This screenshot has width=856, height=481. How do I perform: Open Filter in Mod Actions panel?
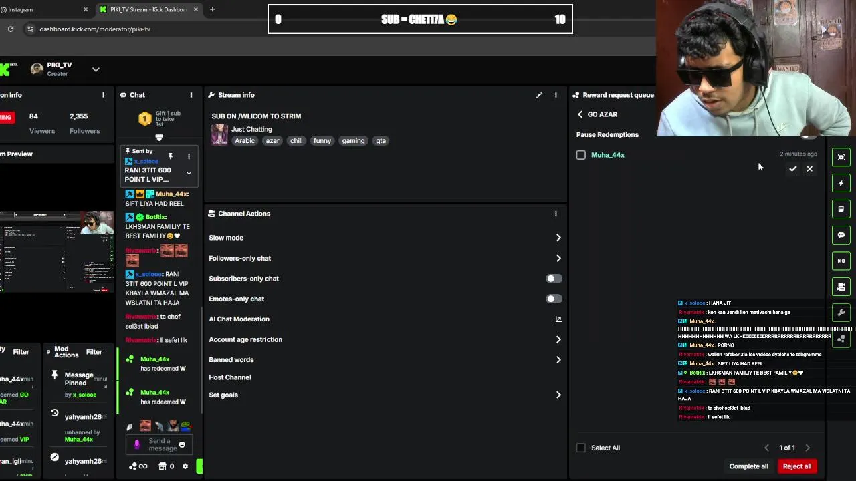[x=94, y=352]
